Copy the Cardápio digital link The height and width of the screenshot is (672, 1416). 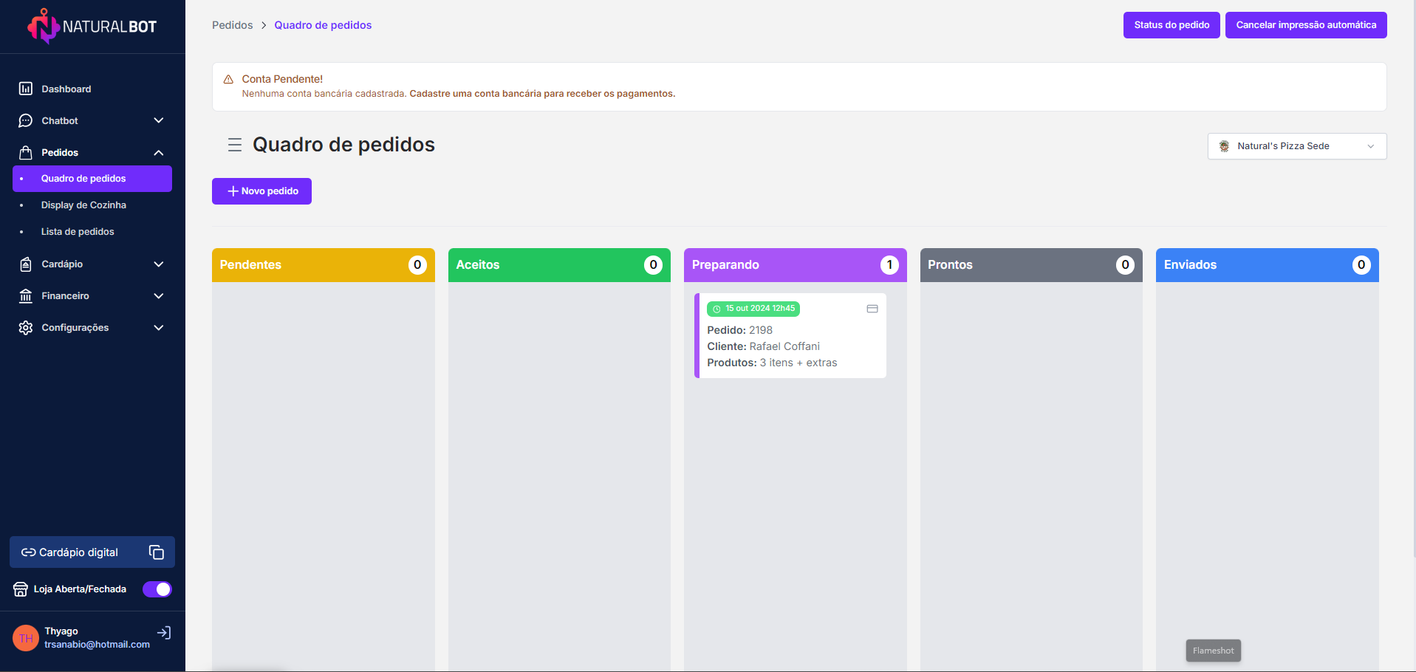(x=157, y=552)
